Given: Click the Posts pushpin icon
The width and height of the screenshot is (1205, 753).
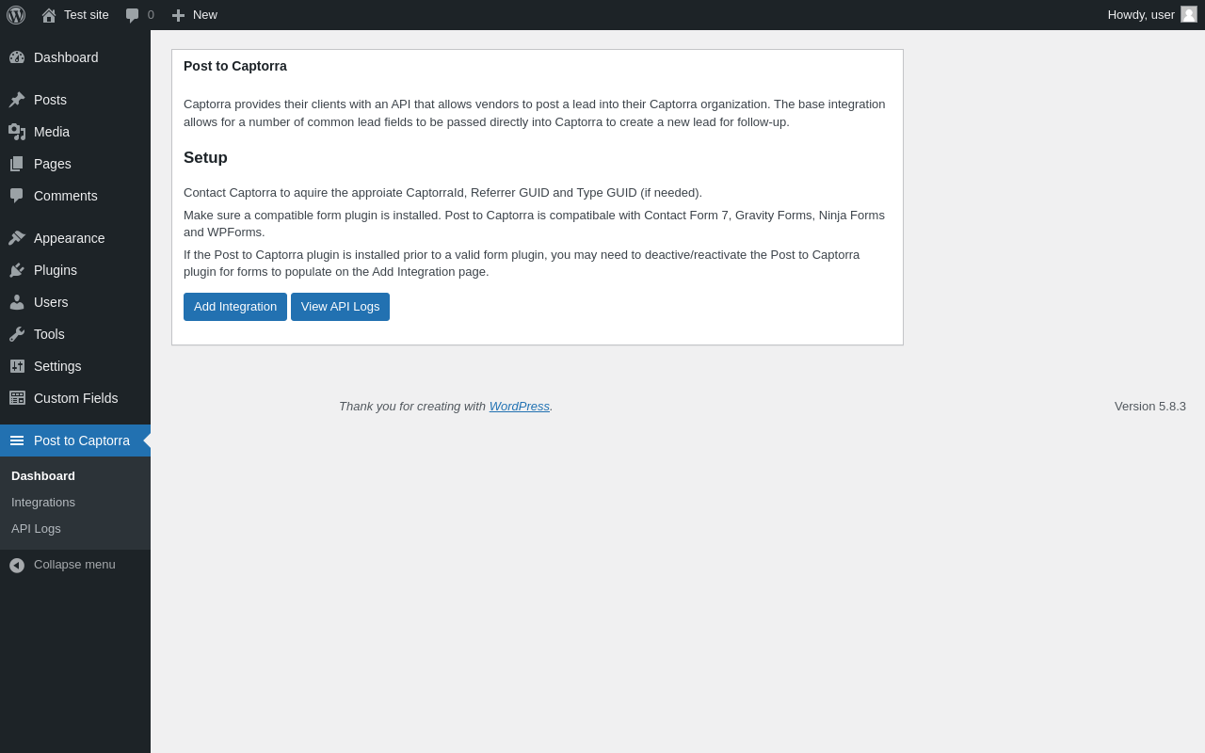Looking at the screenshot, I should click(17, 100).
